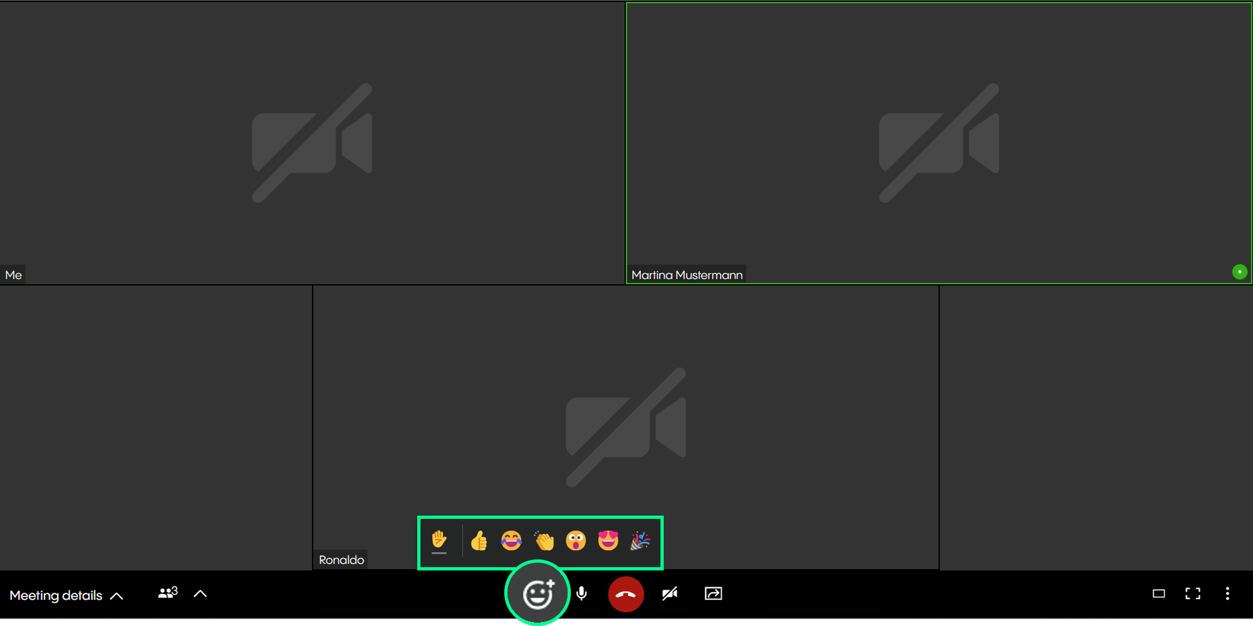Switch the video tile layout view
This screenshot has height=626, width=1253.
[x=1158, y=593]
